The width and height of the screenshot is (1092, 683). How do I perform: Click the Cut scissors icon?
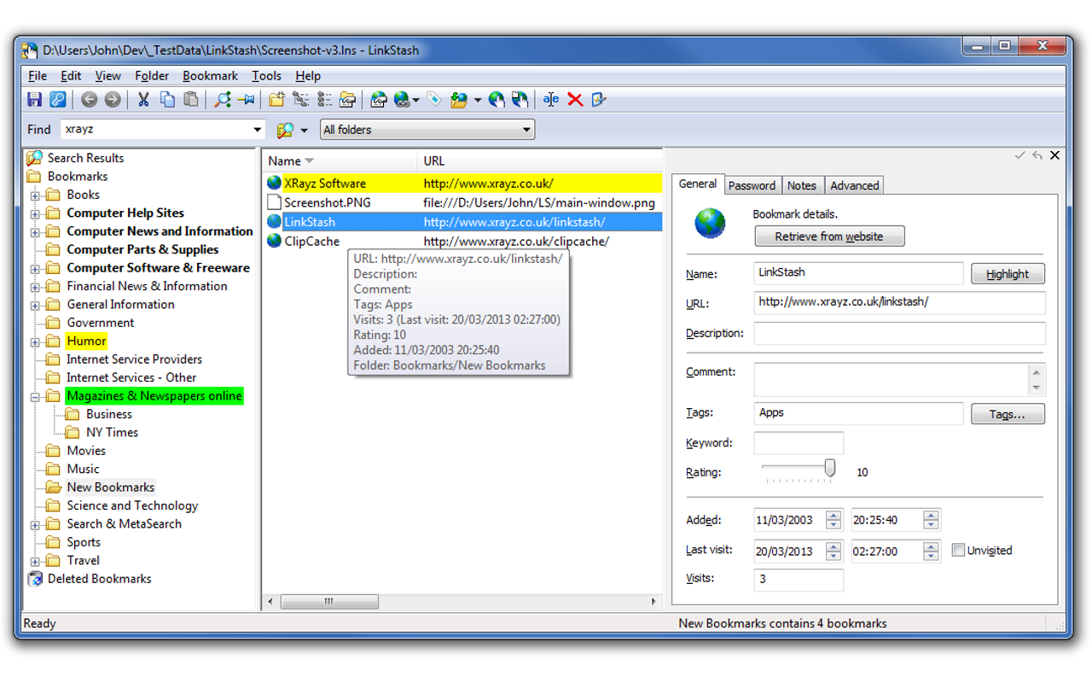coord(143,100)
